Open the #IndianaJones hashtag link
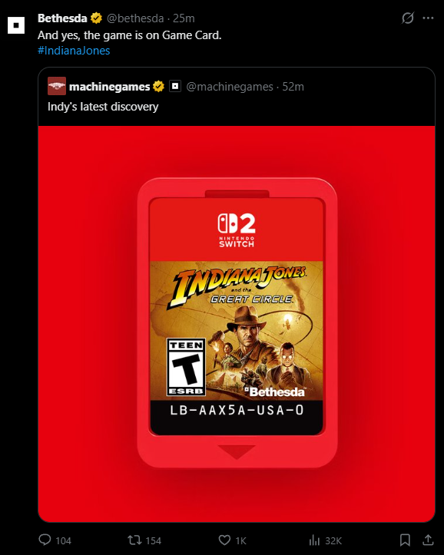The width and height of the screenshot is (444, 555). [x=74, y=51]
